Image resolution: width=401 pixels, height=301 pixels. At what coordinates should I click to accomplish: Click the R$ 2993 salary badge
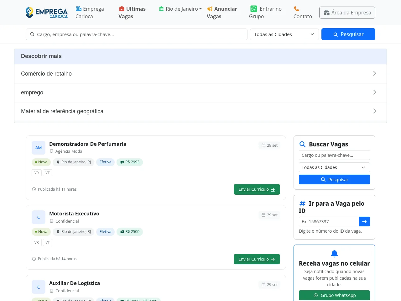click(130, 162)
